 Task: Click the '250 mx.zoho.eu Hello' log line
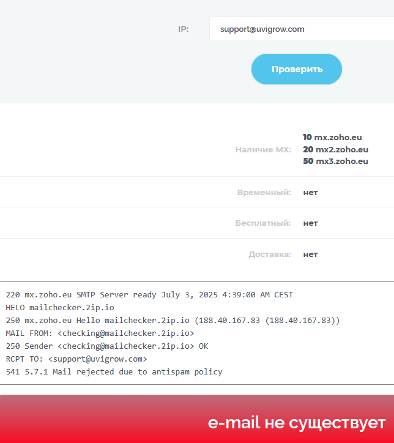[x=173, y=321]
